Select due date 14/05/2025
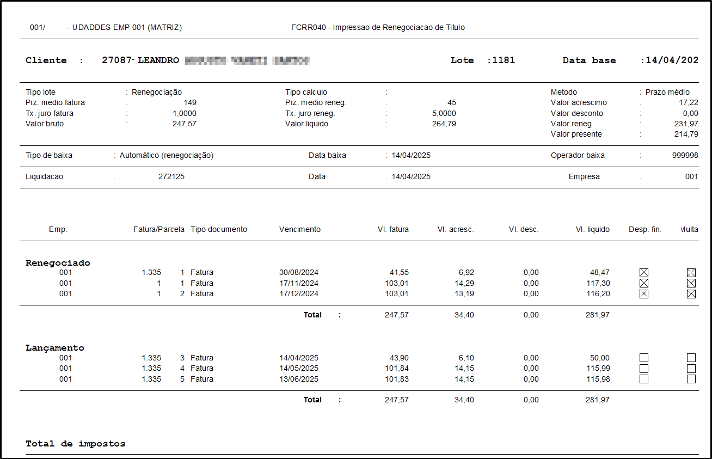 tap(299, 368)
